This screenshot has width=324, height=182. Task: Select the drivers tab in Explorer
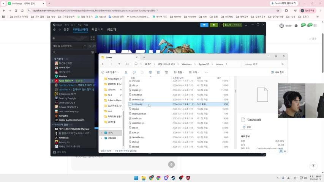[x=119, y=57]
